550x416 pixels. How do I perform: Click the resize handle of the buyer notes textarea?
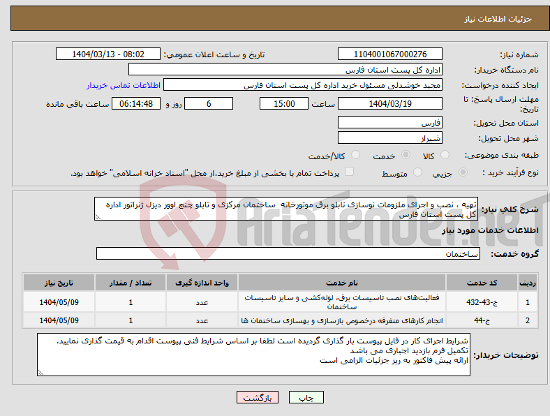[40, 373]
